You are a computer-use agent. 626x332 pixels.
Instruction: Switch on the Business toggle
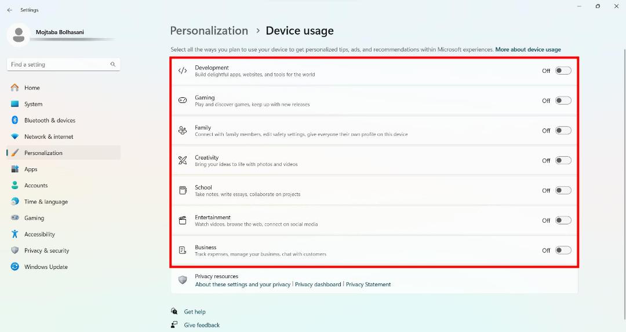pyautogui.click(x=563, y=250)
